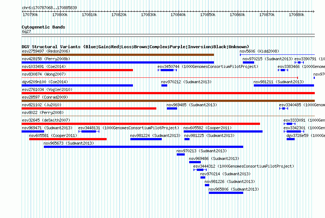The image size is (325, 218).
Task: Click the blue nsv981211 gain bar
Action: pyautogui.click(x=284, y=85)
